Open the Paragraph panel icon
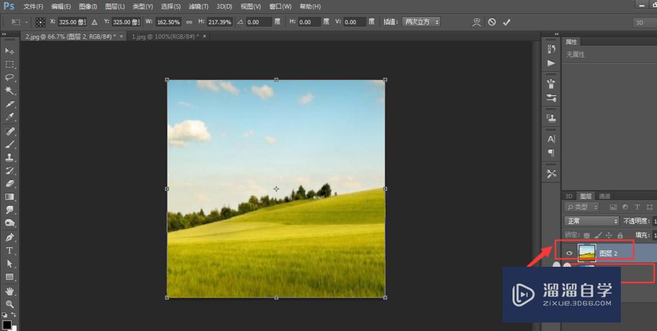The height and width of the screenshot is (331, 657). tap(551, 153)
